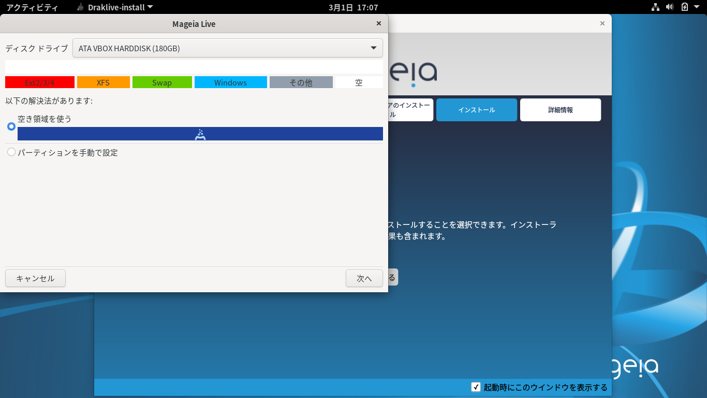
Task: Click the gray その他 legend swatch
Action: pos(301,82)
